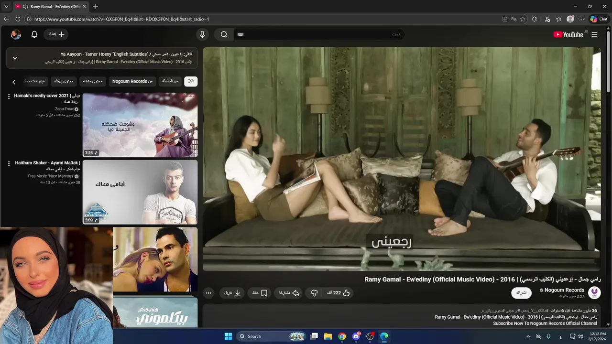Subscribe to Nogoum Records channel
This screenshot has height=344, width=612.
521,293
